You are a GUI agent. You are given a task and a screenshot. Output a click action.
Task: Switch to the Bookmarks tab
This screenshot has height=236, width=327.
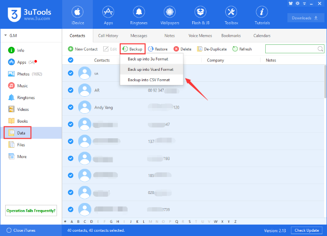(x=231, y=36)
